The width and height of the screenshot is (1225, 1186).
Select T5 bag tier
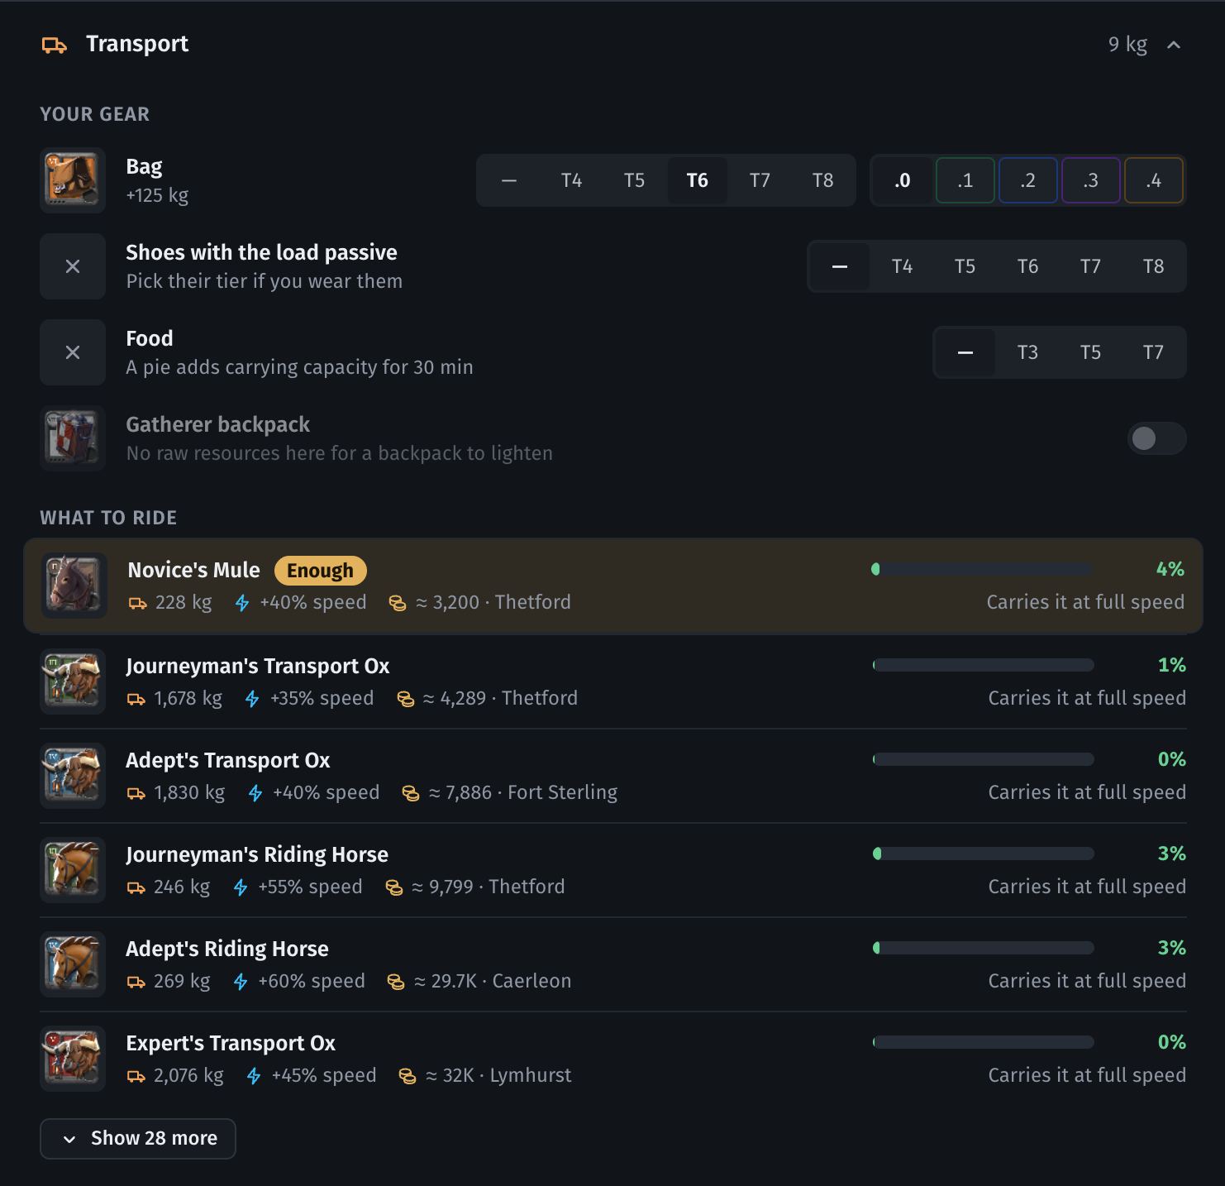[x=634, y=180]
